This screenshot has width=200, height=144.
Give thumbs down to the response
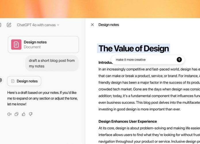pyautogui.click(x=31, y=114)
